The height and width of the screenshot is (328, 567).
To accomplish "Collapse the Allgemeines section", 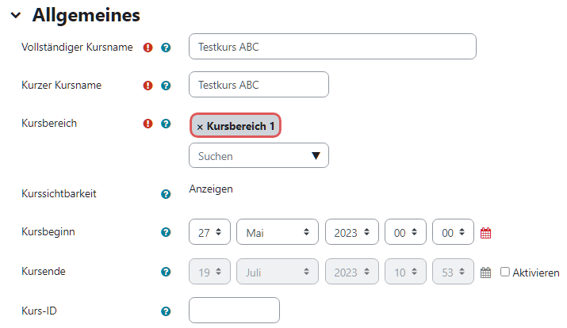I will (x=16, y=15).
